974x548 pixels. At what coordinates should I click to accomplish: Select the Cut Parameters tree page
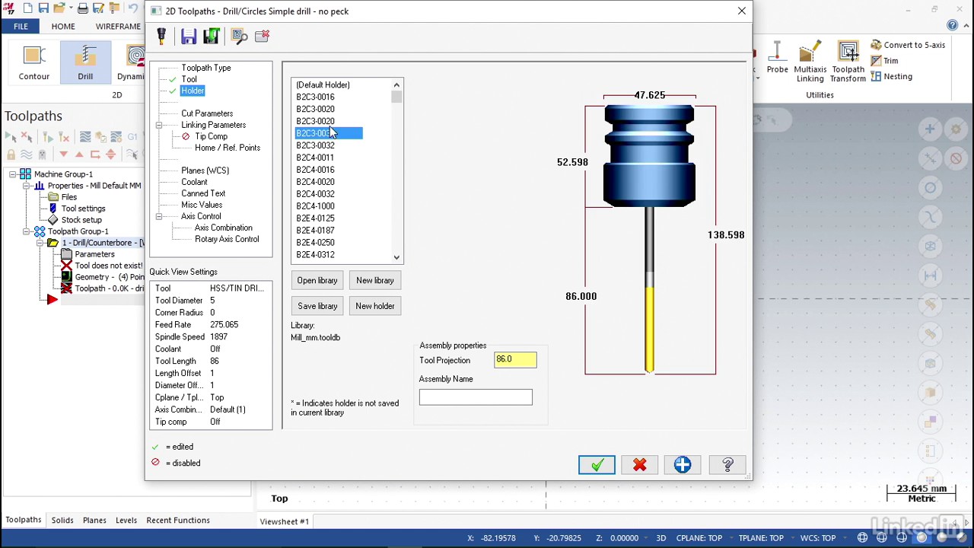coord(207,113)
